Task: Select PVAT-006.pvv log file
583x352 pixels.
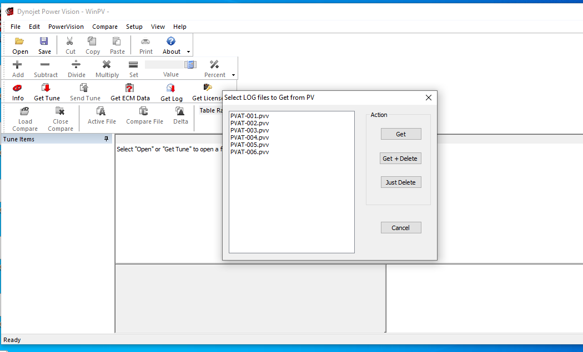Action: pyautogui.click(x=249, y=152)
